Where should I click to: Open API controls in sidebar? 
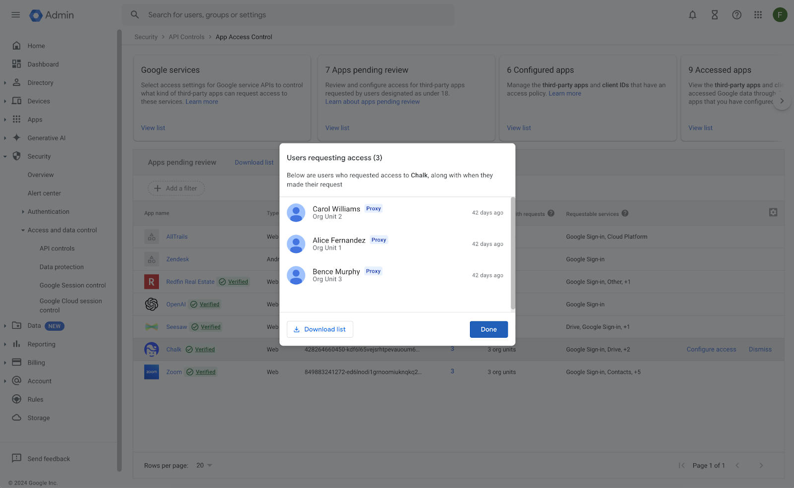click(x=57, y=248)
